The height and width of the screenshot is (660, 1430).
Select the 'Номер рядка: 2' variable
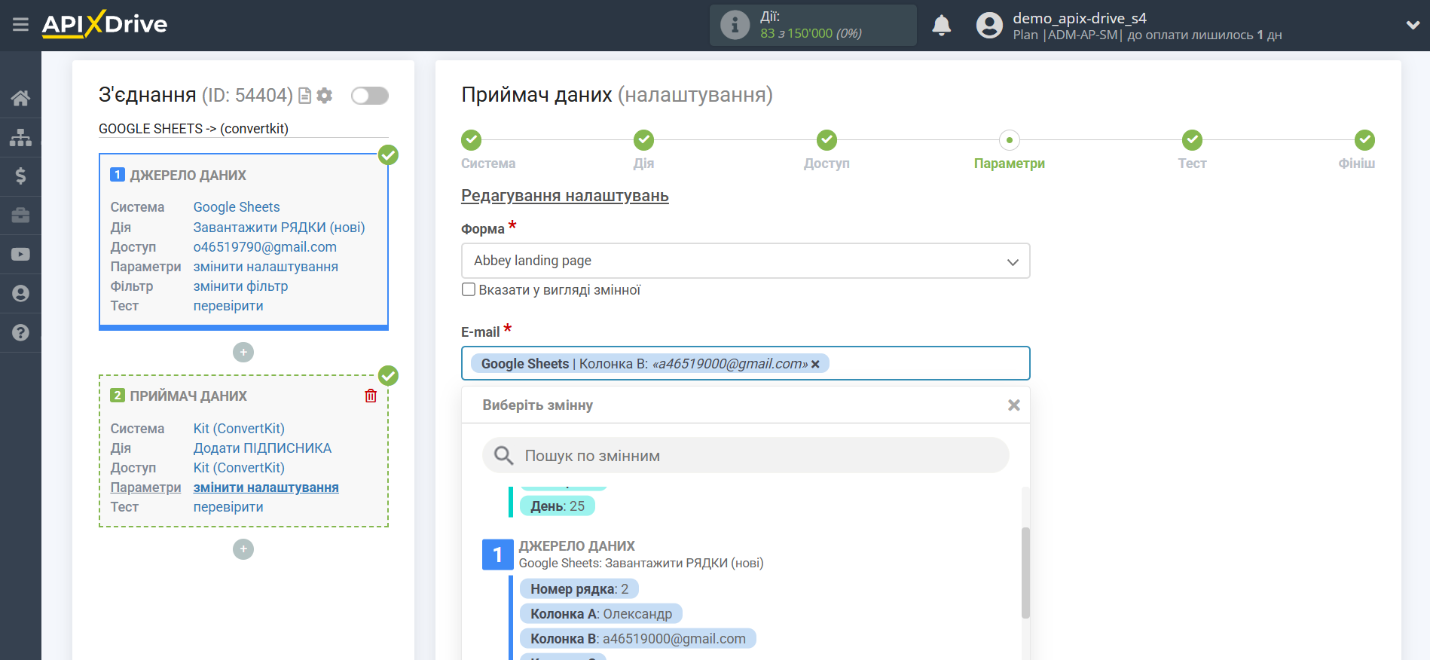pos(579,589)
